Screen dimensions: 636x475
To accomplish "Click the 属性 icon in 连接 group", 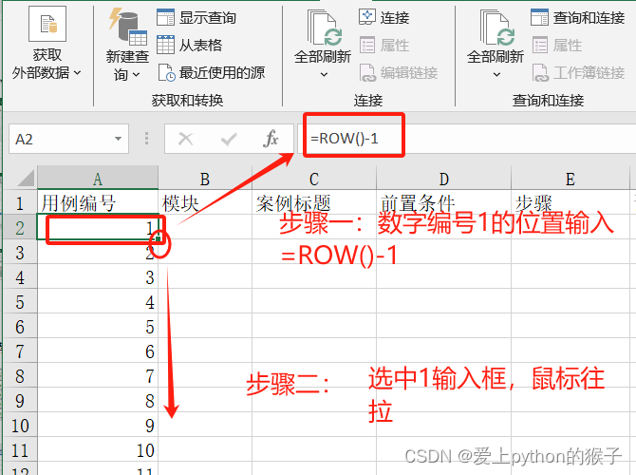I will [367, 45].
